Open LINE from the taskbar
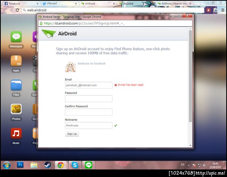The height and width of the screenshot is (177, 227). [89, 165]
